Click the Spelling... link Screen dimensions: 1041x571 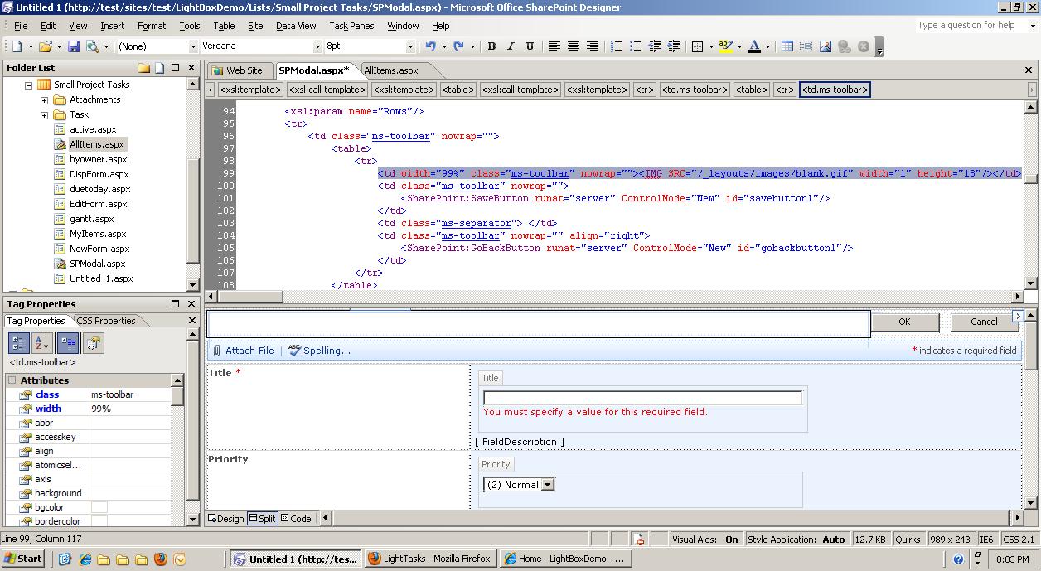pos(320,351)
